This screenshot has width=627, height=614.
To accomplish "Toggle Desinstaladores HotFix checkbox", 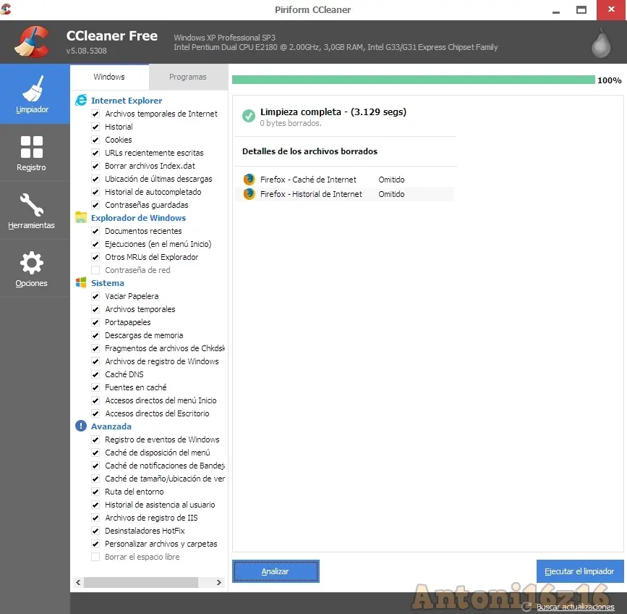I will click(x=95, y=531).
